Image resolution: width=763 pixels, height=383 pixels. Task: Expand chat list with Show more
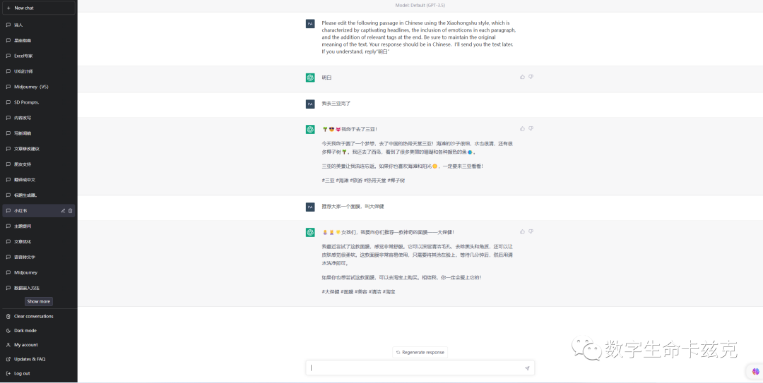(x=38, y=301)
